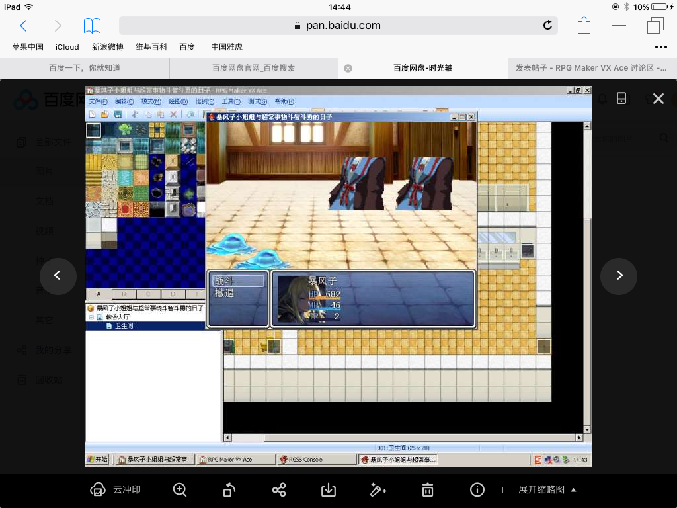Download the current image
This screenshot has height=508, width=677.
(329, 489)
